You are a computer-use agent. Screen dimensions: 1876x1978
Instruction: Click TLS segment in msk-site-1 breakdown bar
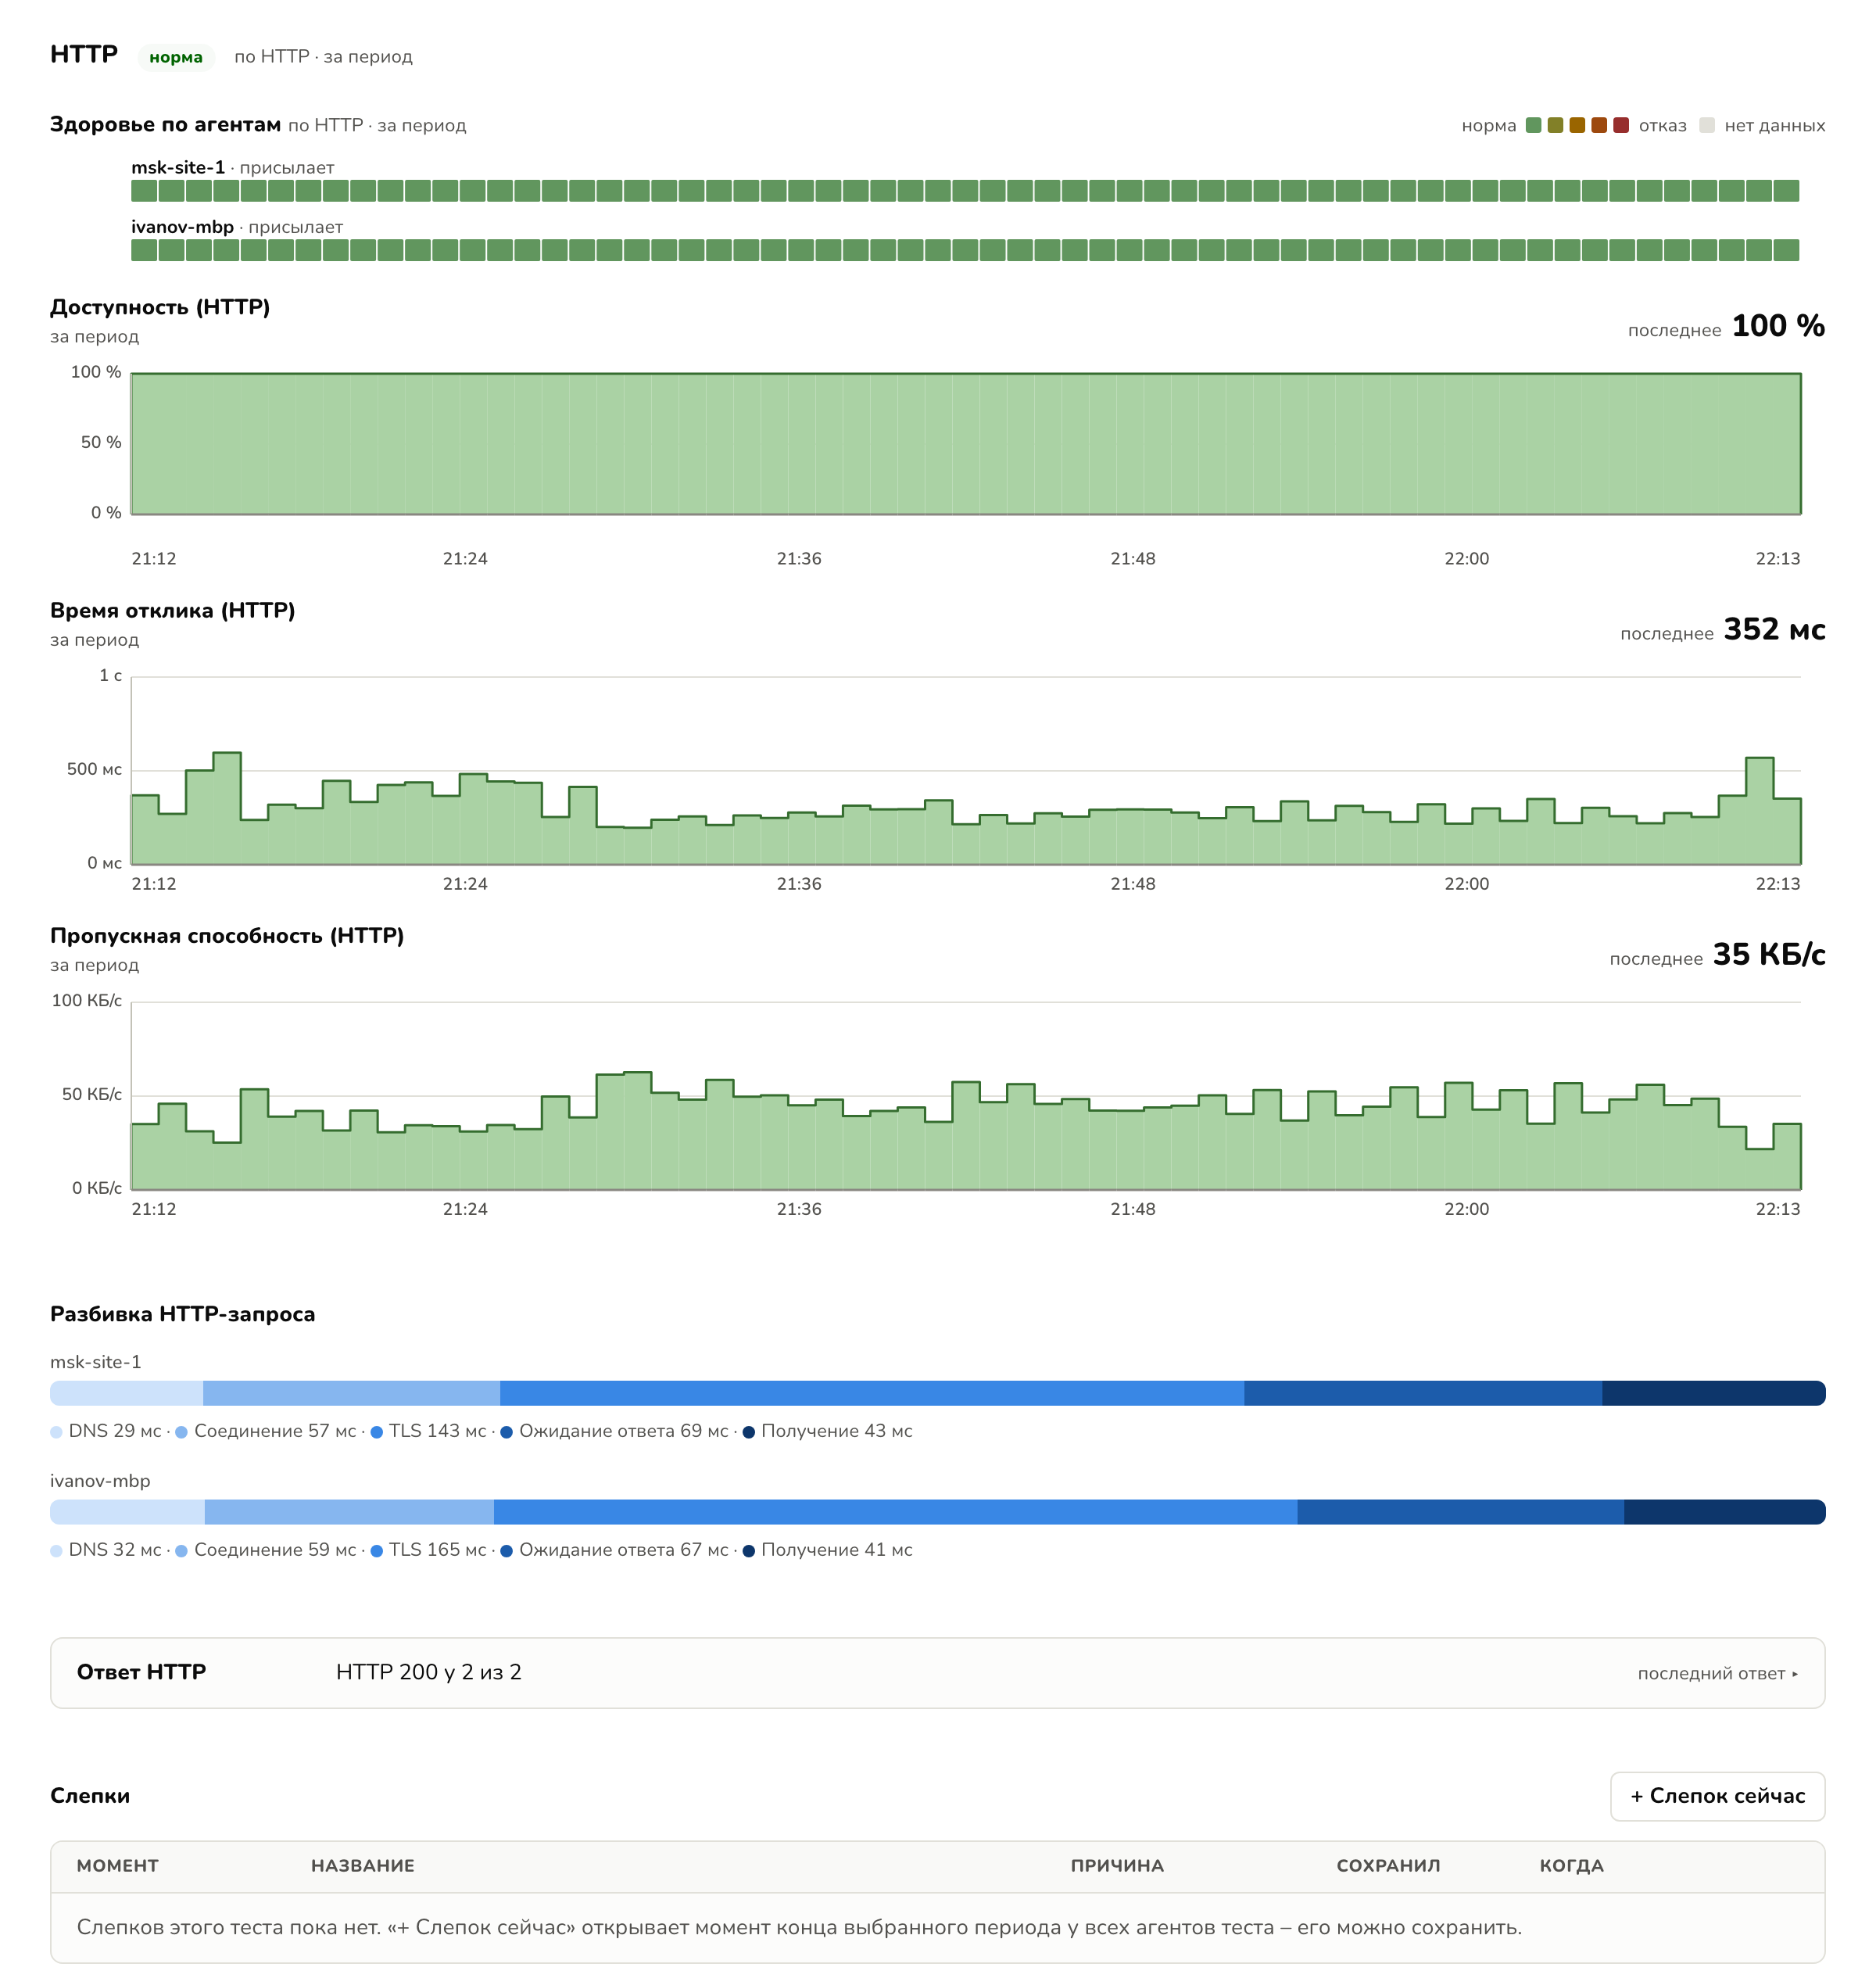click(x=872, y=1393)
